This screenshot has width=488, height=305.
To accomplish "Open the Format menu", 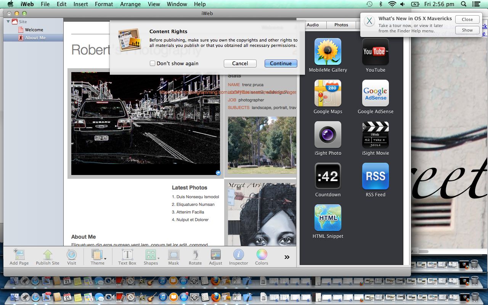I will 104,4.
